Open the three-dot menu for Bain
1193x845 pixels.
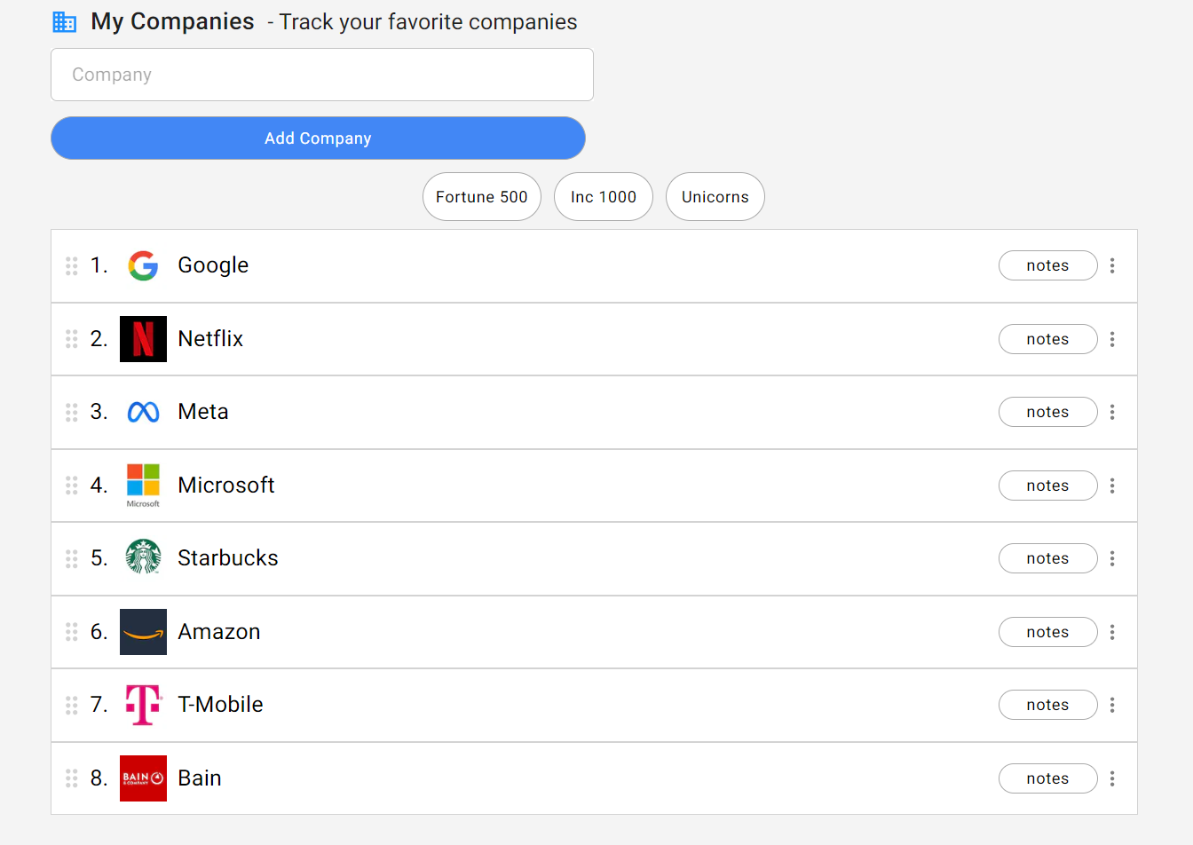[1112, 778]
